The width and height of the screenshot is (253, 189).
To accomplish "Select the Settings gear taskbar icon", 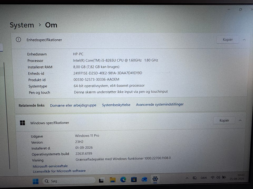I will 155,179.
